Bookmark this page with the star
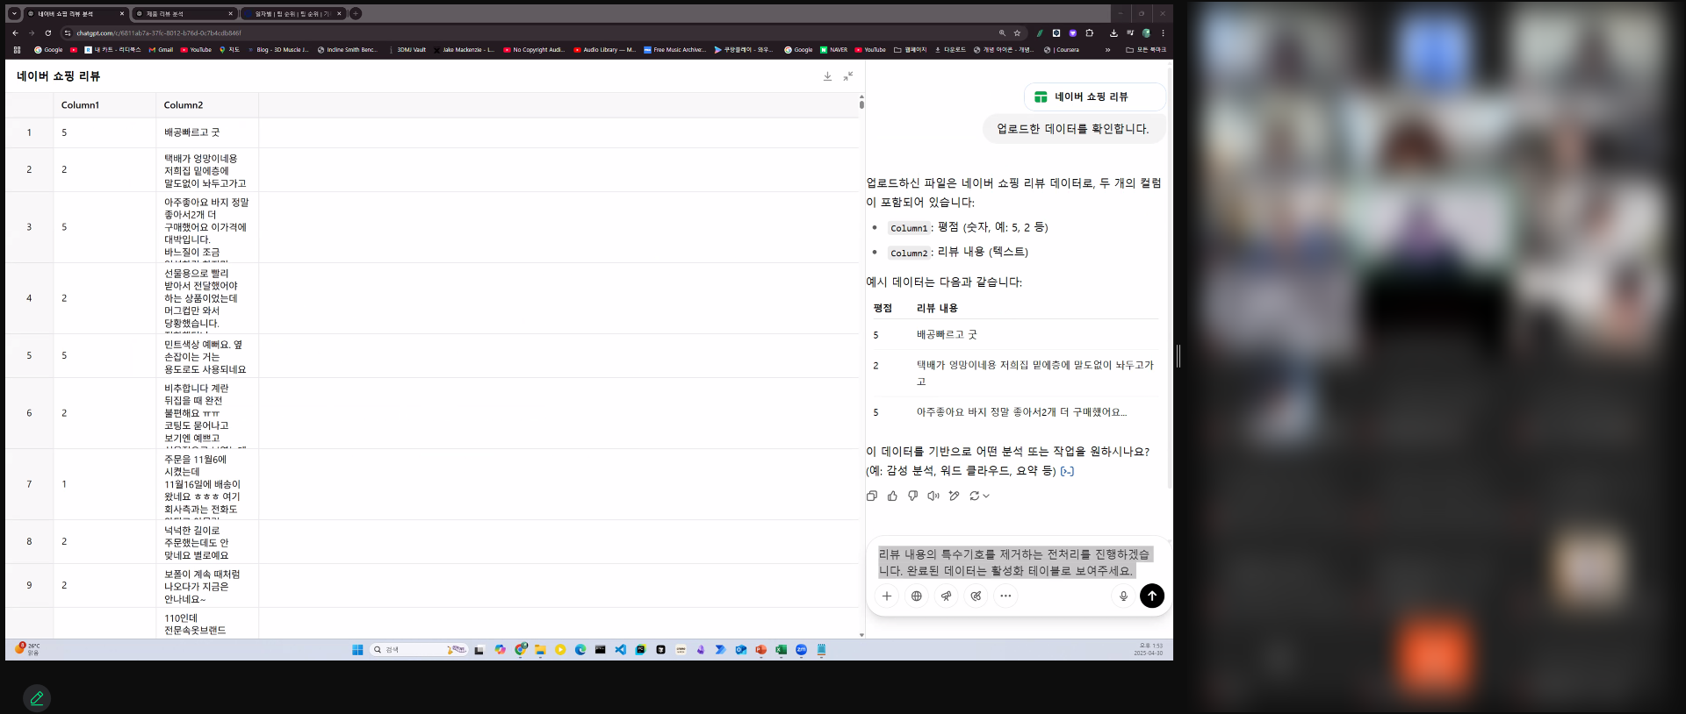 1017,33
